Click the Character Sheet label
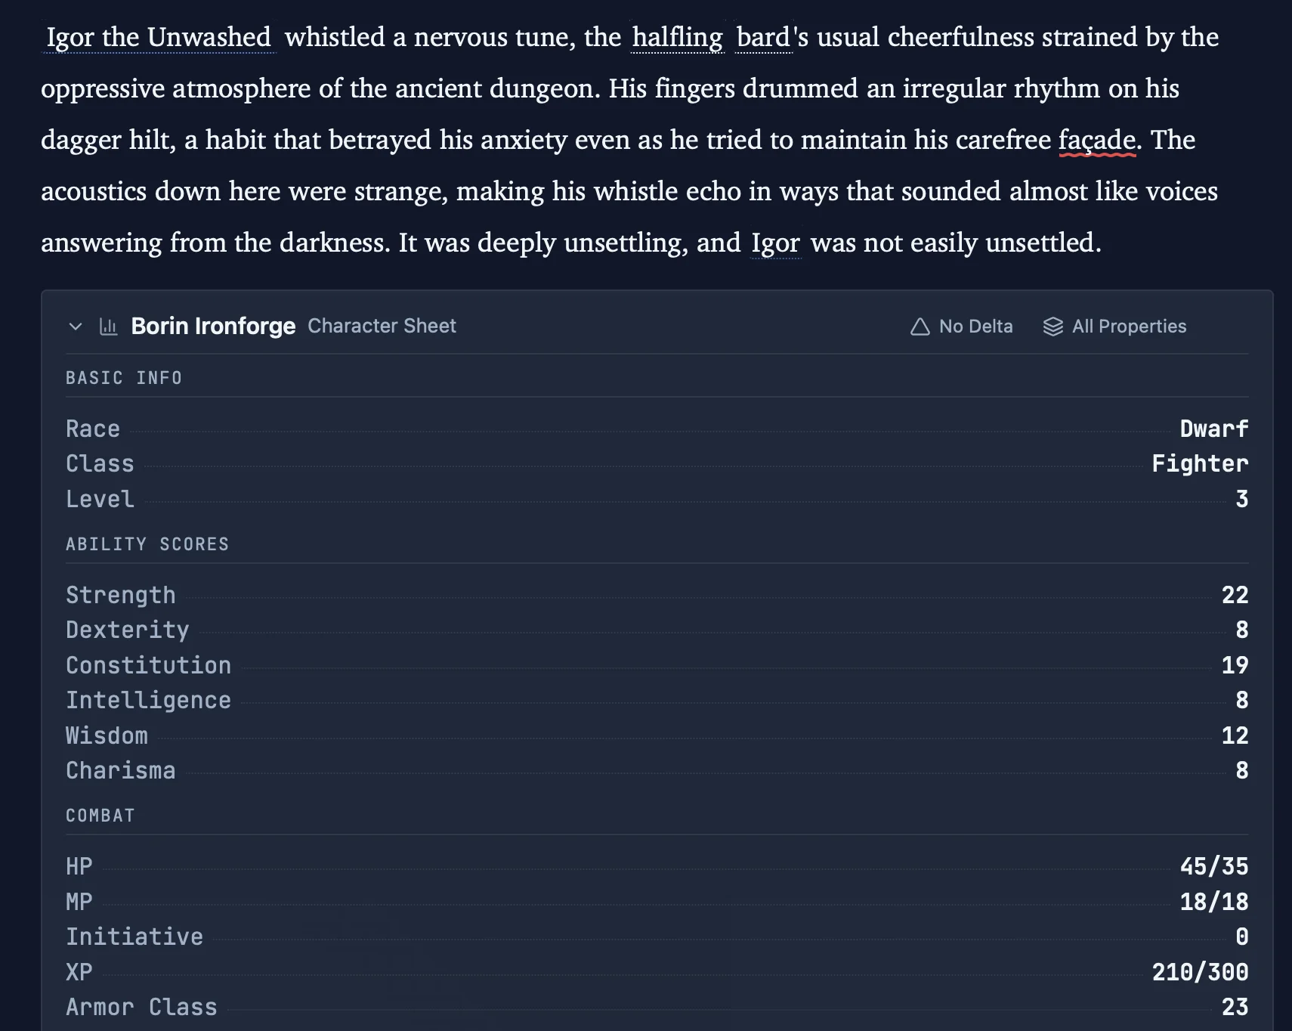Image resolution: width=1292 pixels, height=1031 pixels. click(382, 326)
